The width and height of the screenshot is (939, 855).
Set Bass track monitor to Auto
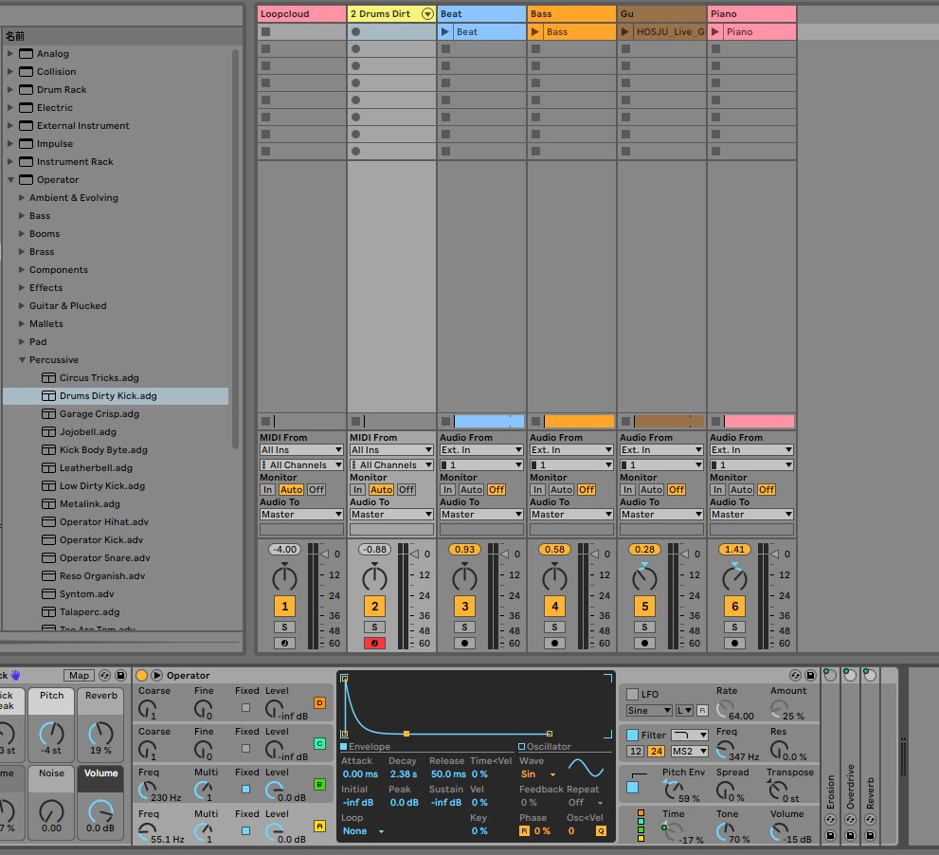coord(561,489)
